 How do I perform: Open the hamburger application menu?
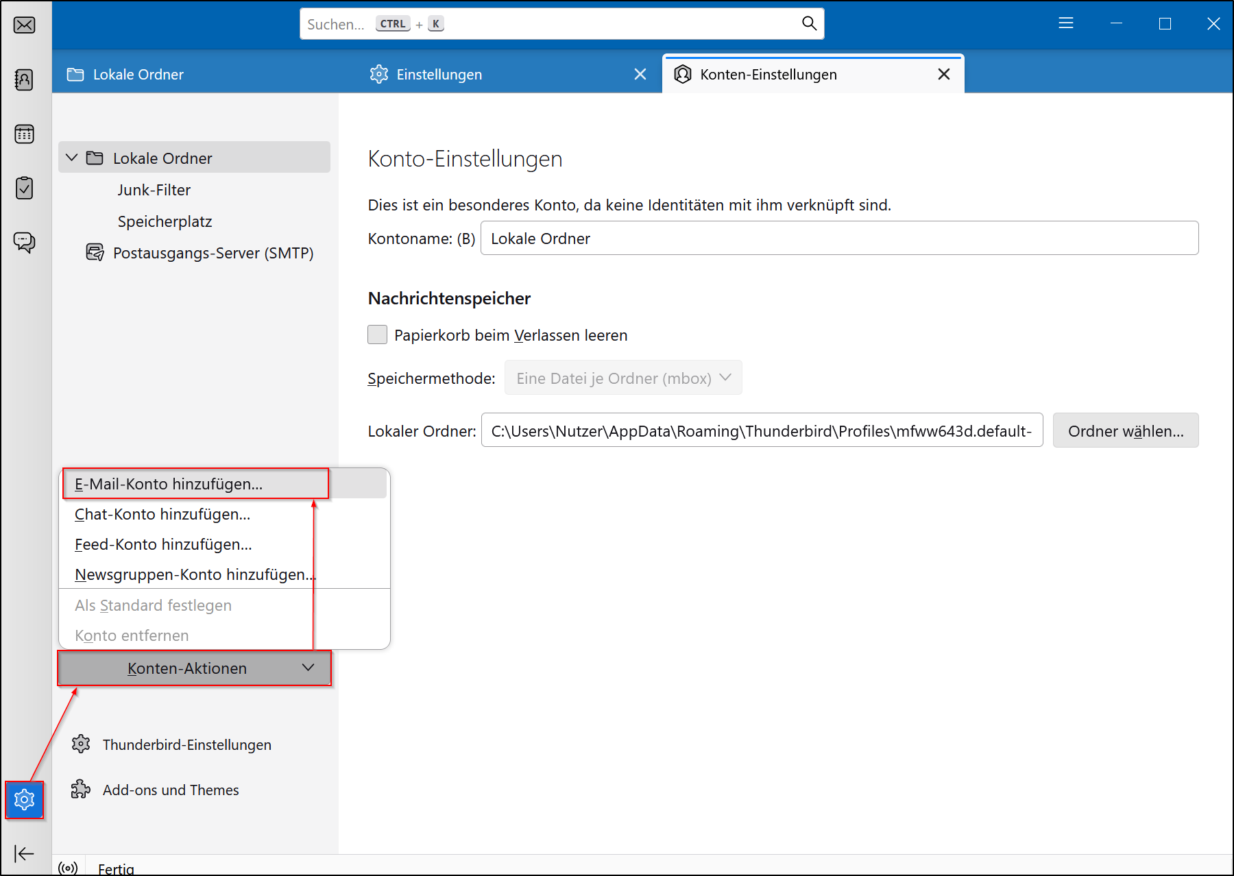pos(1065,23)
